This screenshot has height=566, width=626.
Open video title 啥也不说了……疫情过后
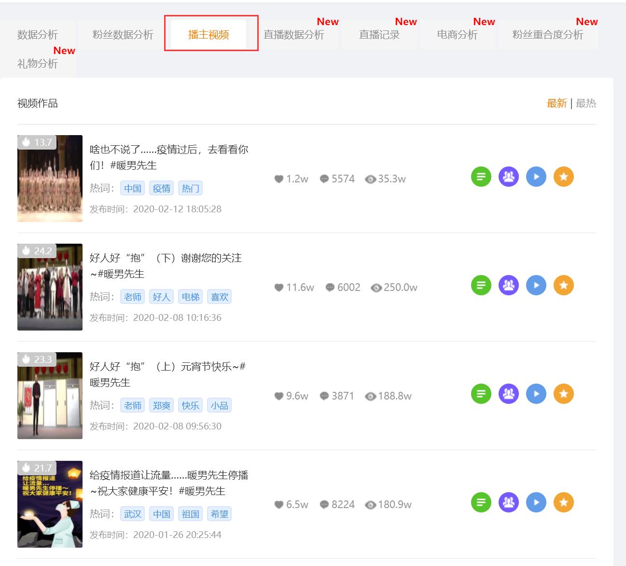tap(169, 157)
